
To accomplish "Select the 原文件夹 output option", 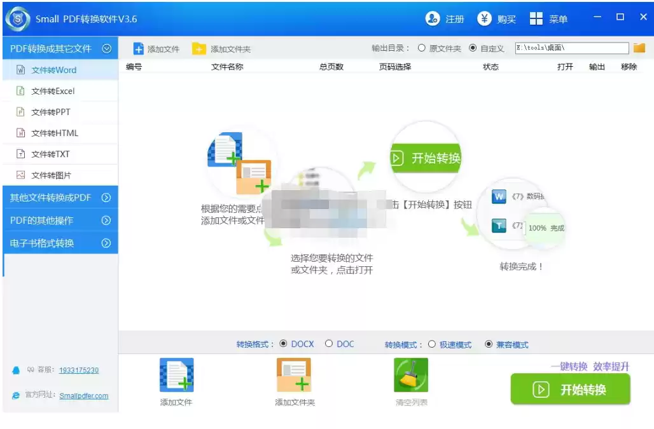I will coord(422,48).
